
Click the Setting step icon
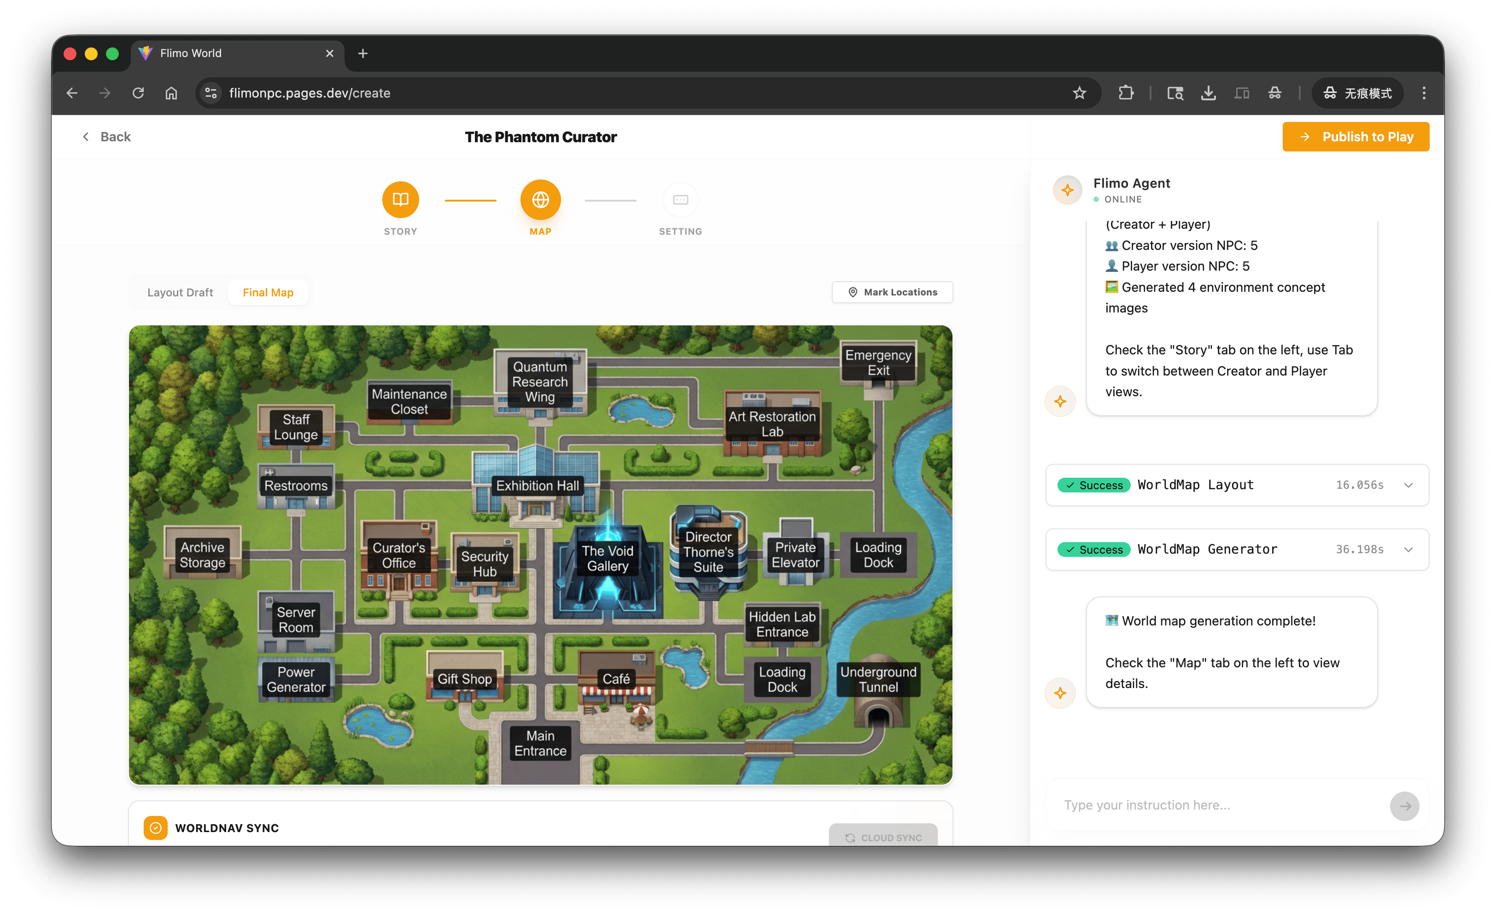click(x=680, y=200)
